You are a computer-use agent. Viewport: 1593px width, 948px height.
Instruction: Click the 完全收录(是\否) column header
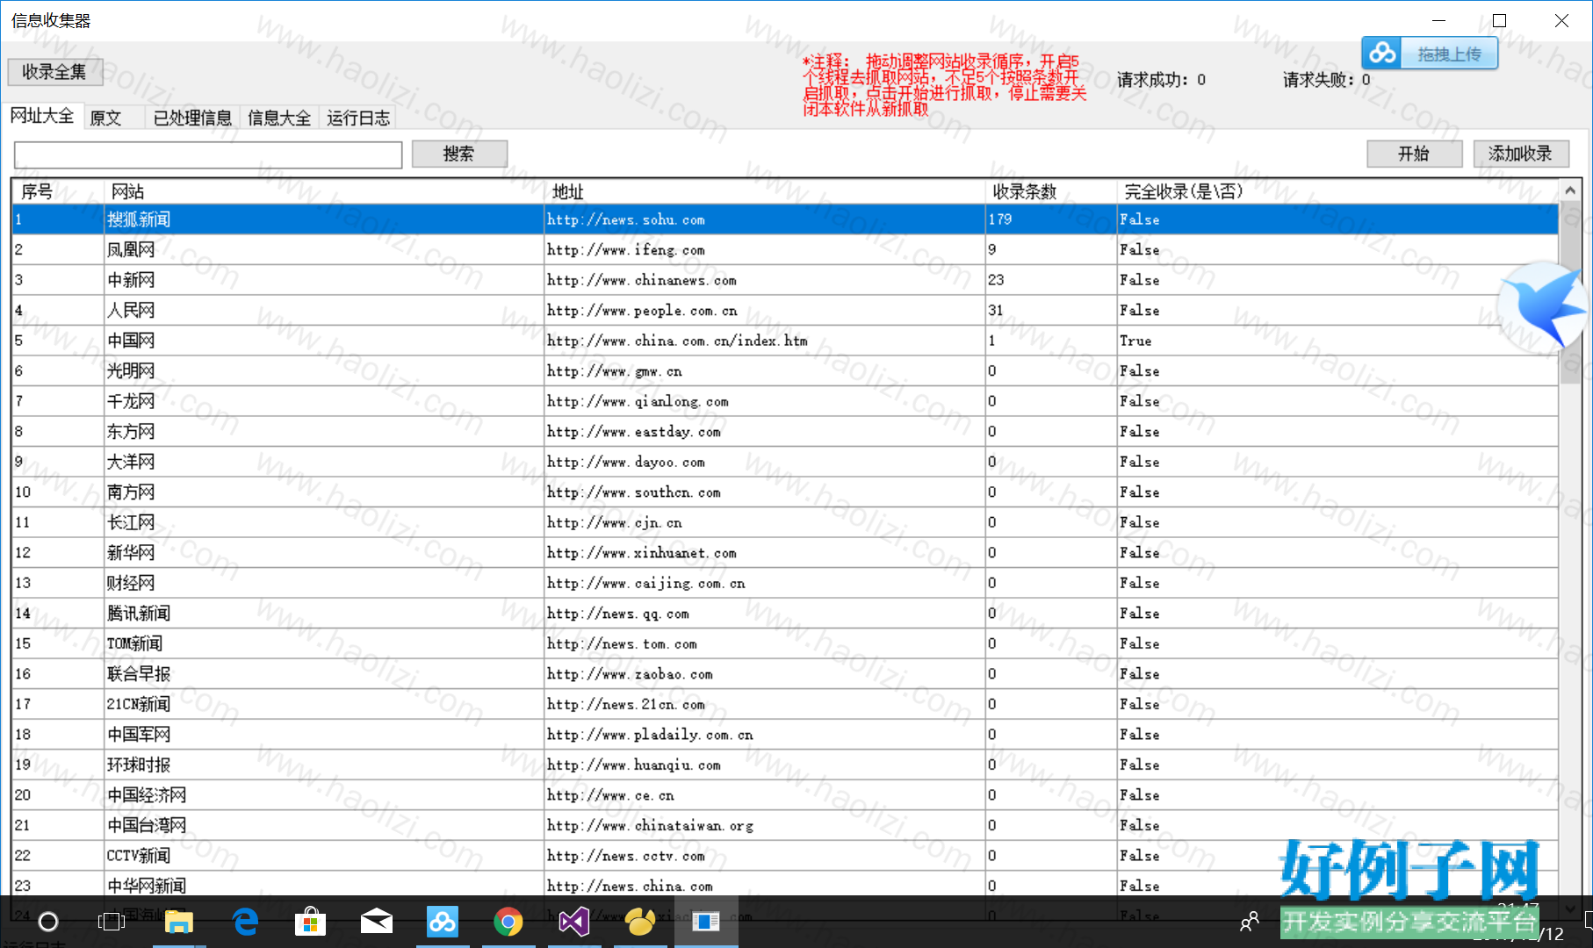tap(1338, 191)
